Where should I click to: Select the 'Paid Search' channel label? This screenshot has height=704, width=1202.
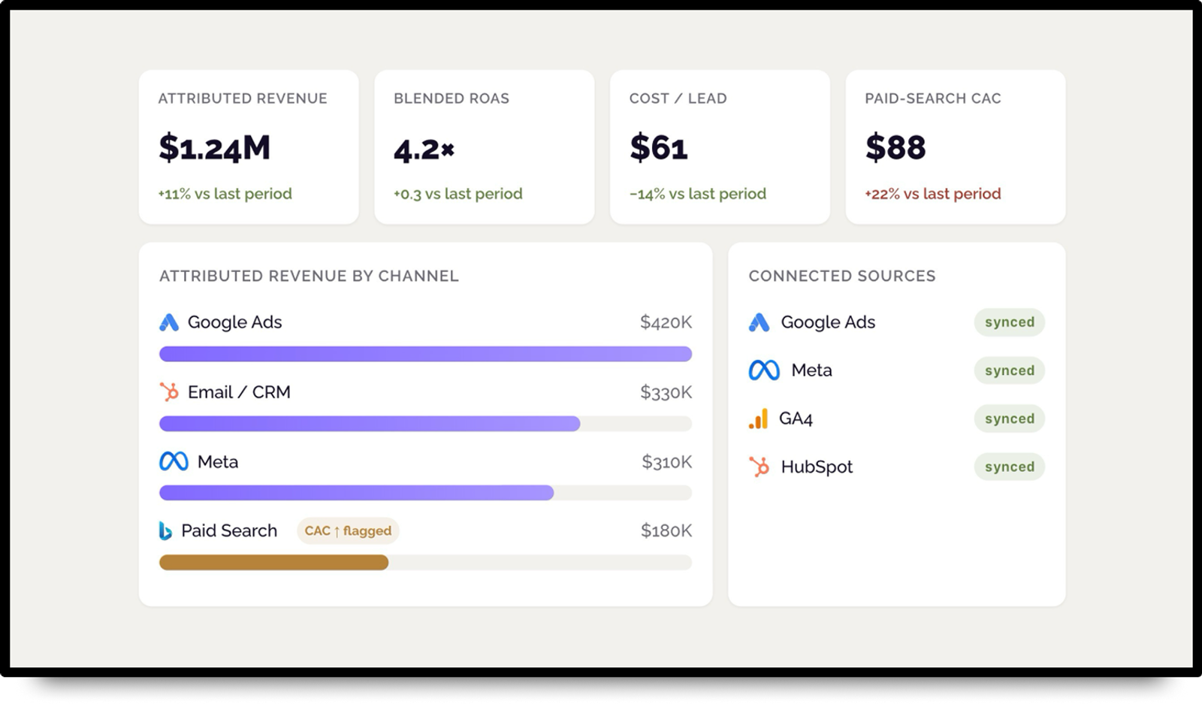(229, 530)
